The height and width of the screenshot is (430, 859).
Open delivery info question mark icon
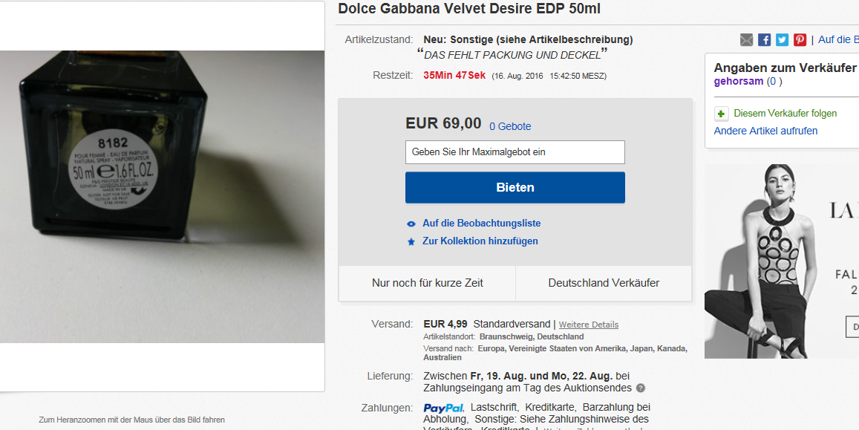click(641, 388)
